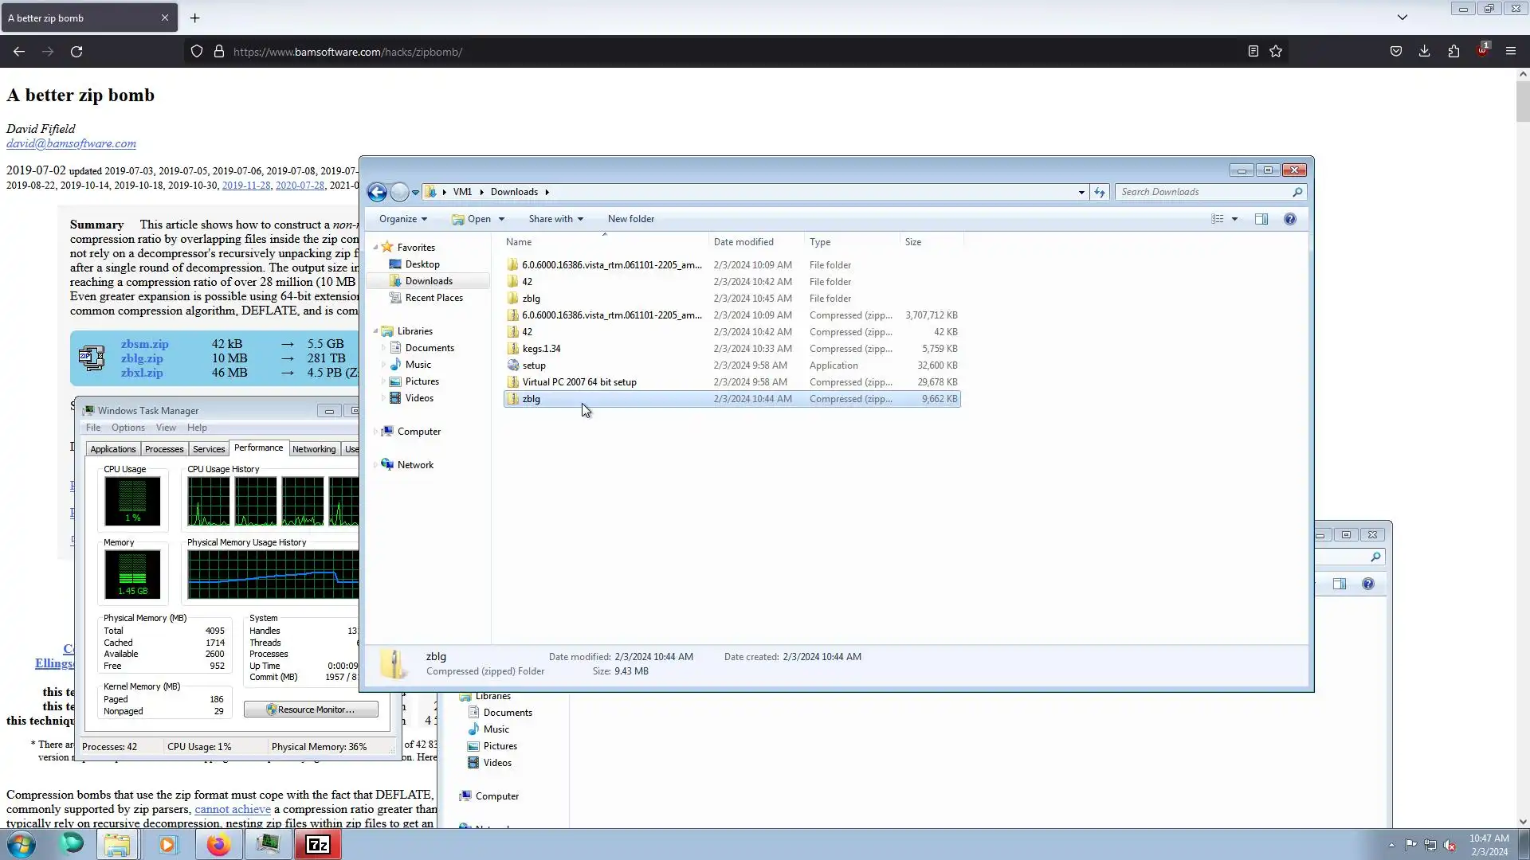Image resolution: width=1530 pixels, height=860 pixels.
Task: Expand the Computer tree node
Action: 375,432
